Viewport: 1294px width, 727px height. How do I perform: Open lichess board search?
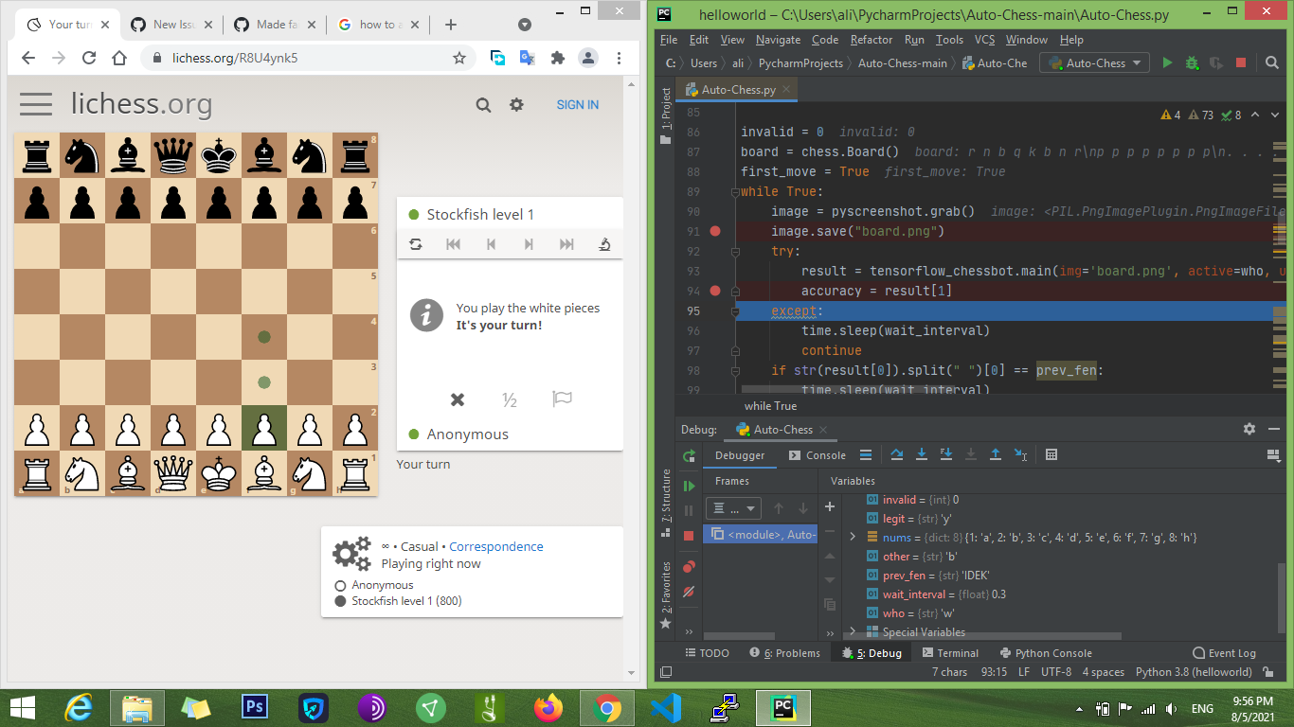483,104
